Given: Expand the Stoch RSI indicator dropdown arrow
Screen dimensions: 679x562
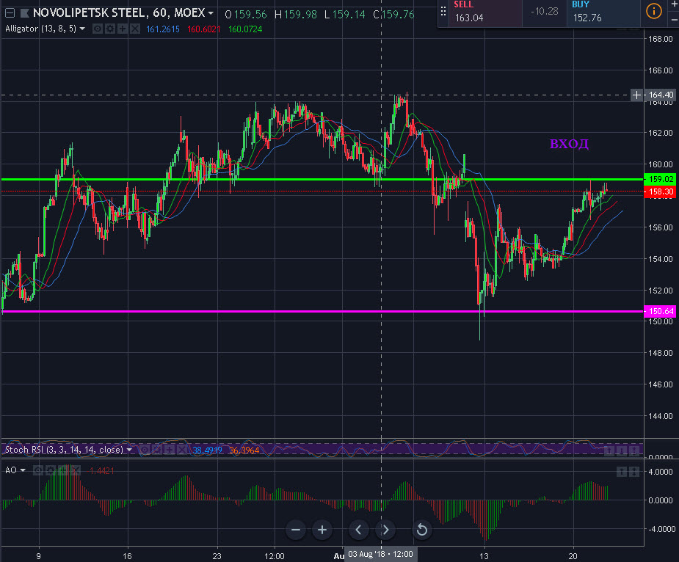Looking at the screenshot, I should pos(129,450).
